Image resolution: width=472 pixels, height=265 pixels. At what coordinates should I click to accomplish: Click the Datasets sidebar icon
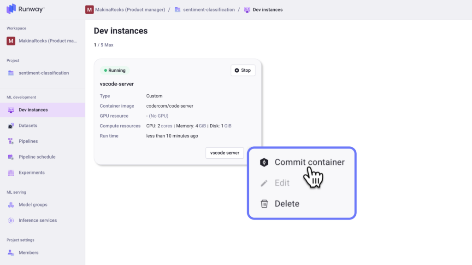11,126
